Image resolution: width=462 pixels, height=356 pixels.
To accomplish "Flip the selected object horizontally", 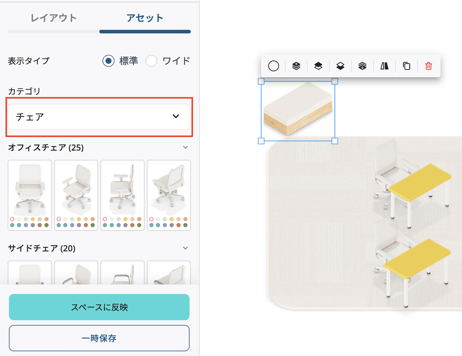I will pyautogui.click(x=384, y=66).
